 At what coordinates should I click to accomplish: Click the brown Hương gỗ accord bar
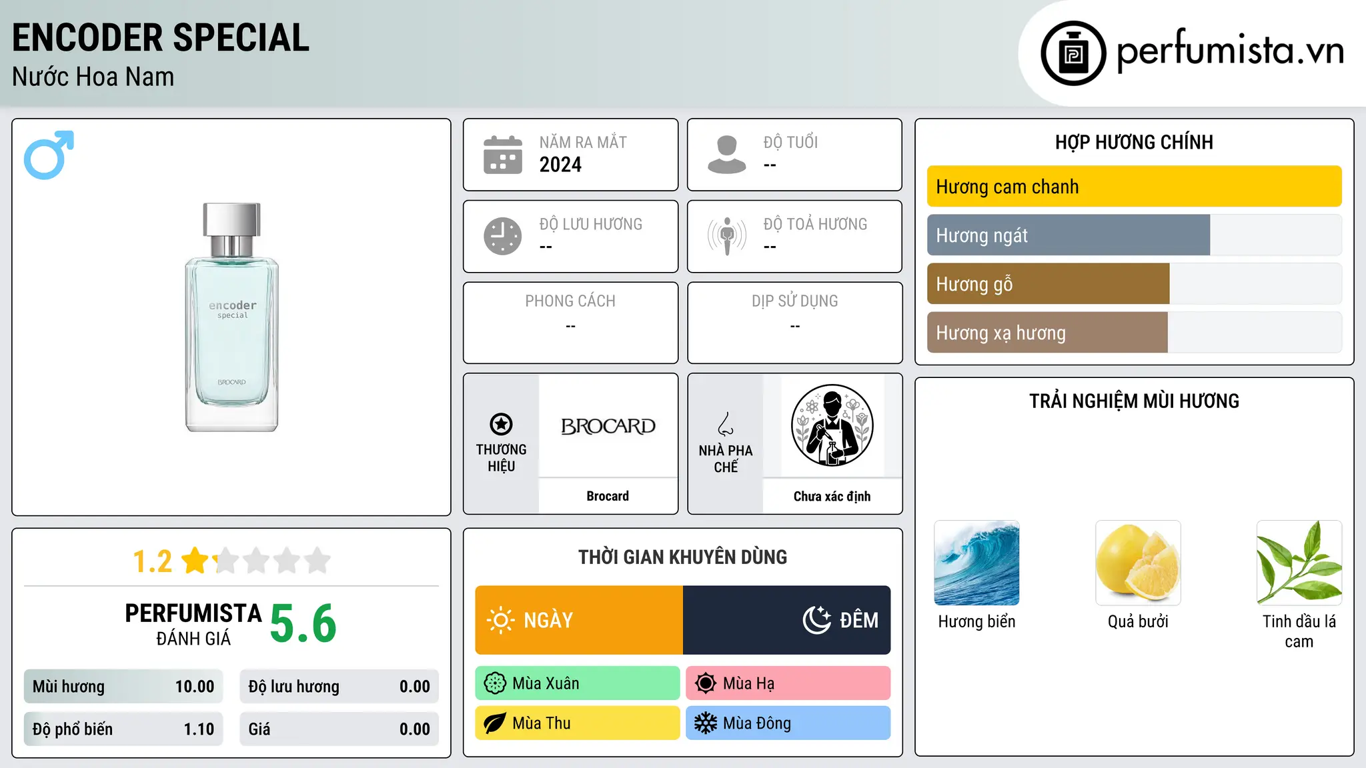click(x=1049, y=284)
